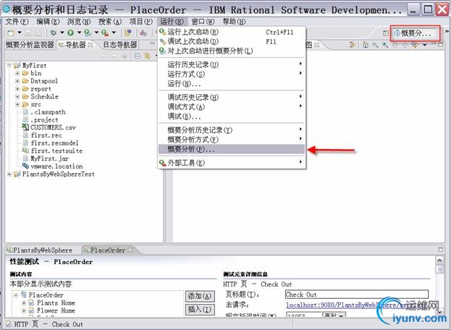Screen dimensions: 451x330
Task: Click the Open Perspective icon
Action: [x=386, y=33]
